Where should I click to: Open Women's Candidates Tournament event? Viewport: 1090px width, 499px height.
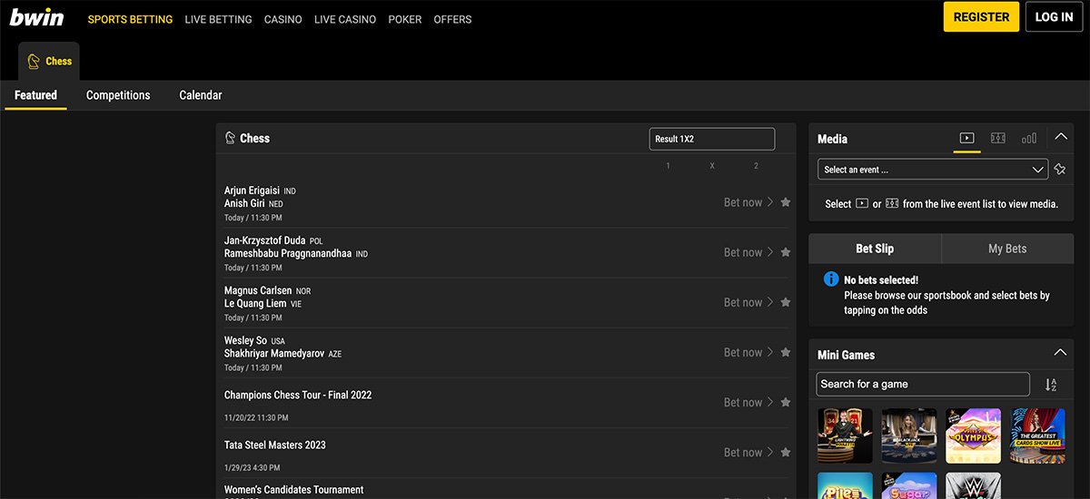[294, 490]
